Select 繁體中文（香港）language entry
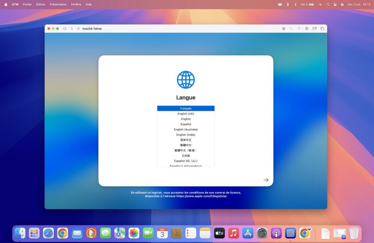 click(x=186, y=150)
